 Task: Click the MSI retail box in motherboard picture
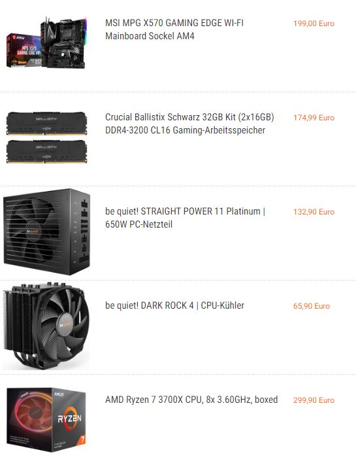pyautogui.click(x=24, y=50)
